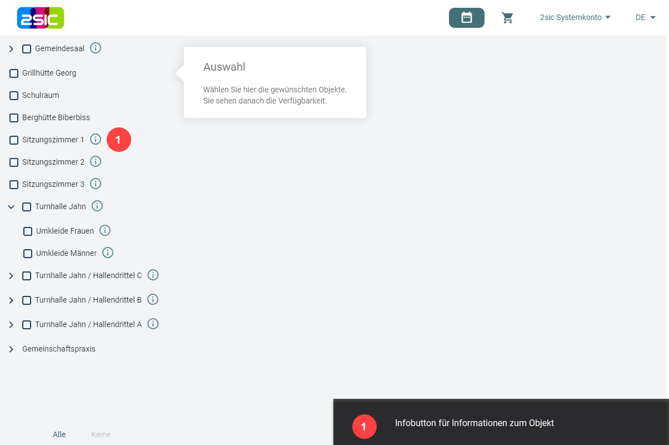Expand the Gemeinschaftspraxis group

pyautogui.click(x=11, y=349)
